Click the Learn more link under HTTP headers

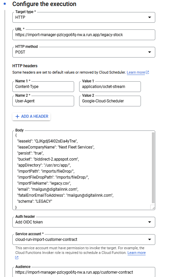[x=136, y=73]
